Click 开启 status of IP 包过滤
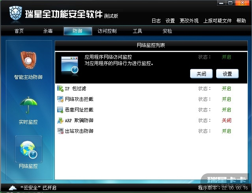The width and height of the screenshot is (252, 193). (226, 89)
